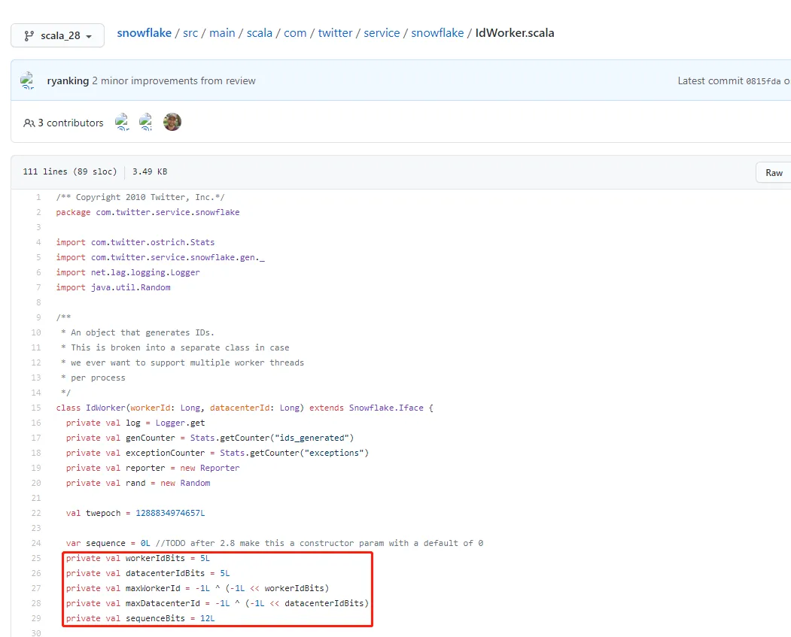Click the 'var sequence = 0L' line
Screen dimensions: 791x637
tap(275, 544)
